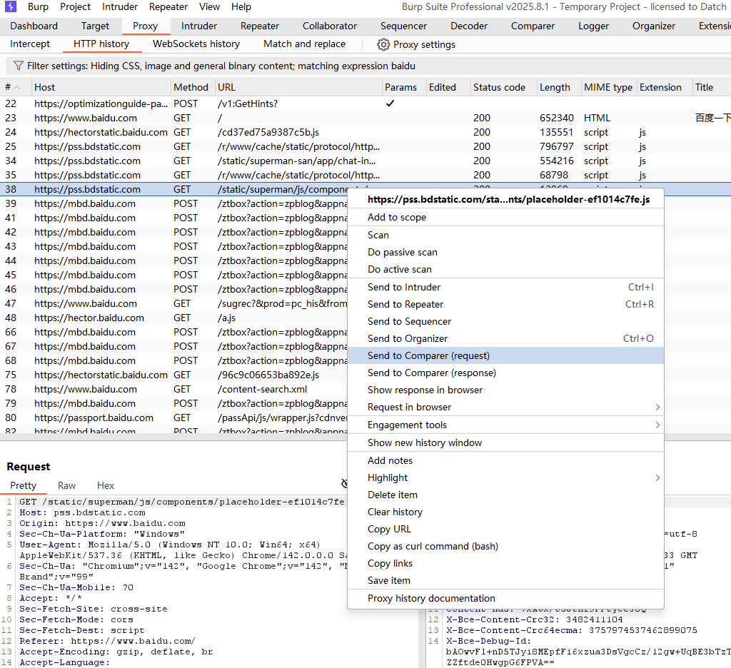Expand Request in browser submenu arrow

click(x=657, y=408)
